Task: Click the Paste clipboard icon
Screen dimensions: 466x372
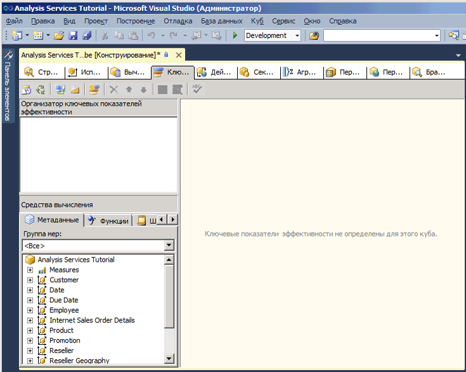Action: click(x=133, y=35)
